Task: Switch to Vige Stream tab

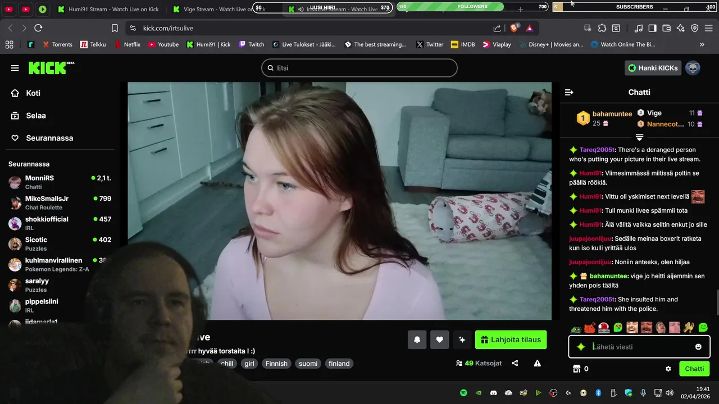Action: [x=219, y=10]
